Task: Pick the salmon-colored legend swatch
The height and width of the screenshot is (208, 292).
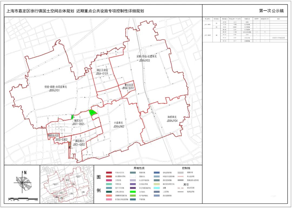Action: [109, 196]
